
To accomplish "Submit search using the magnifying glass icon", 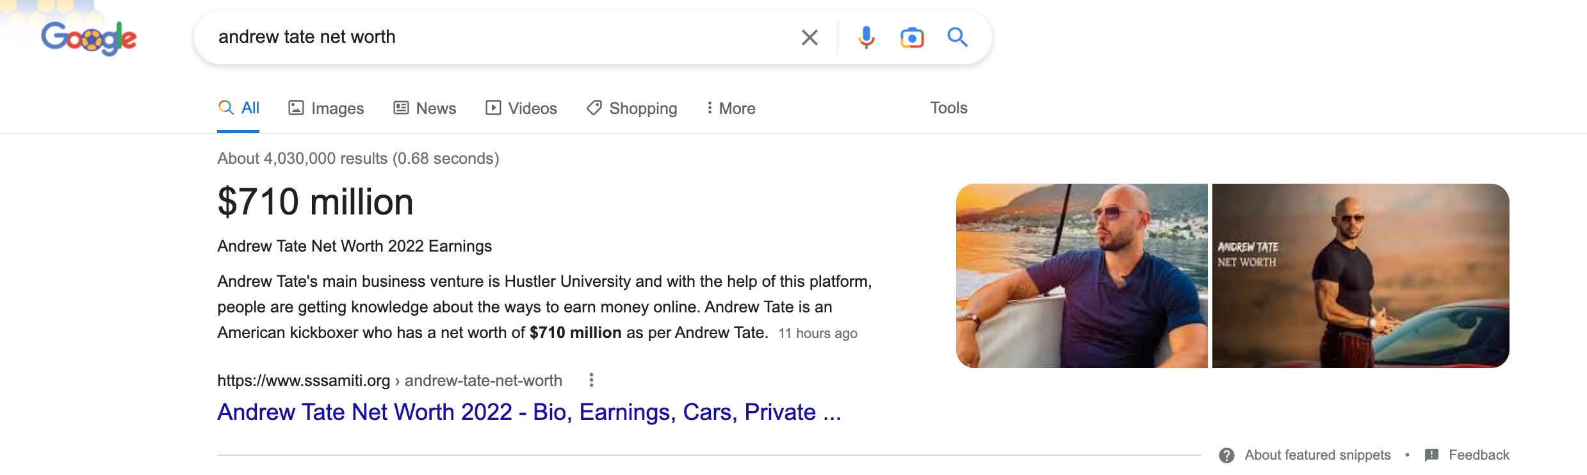I will coord(957,37).
